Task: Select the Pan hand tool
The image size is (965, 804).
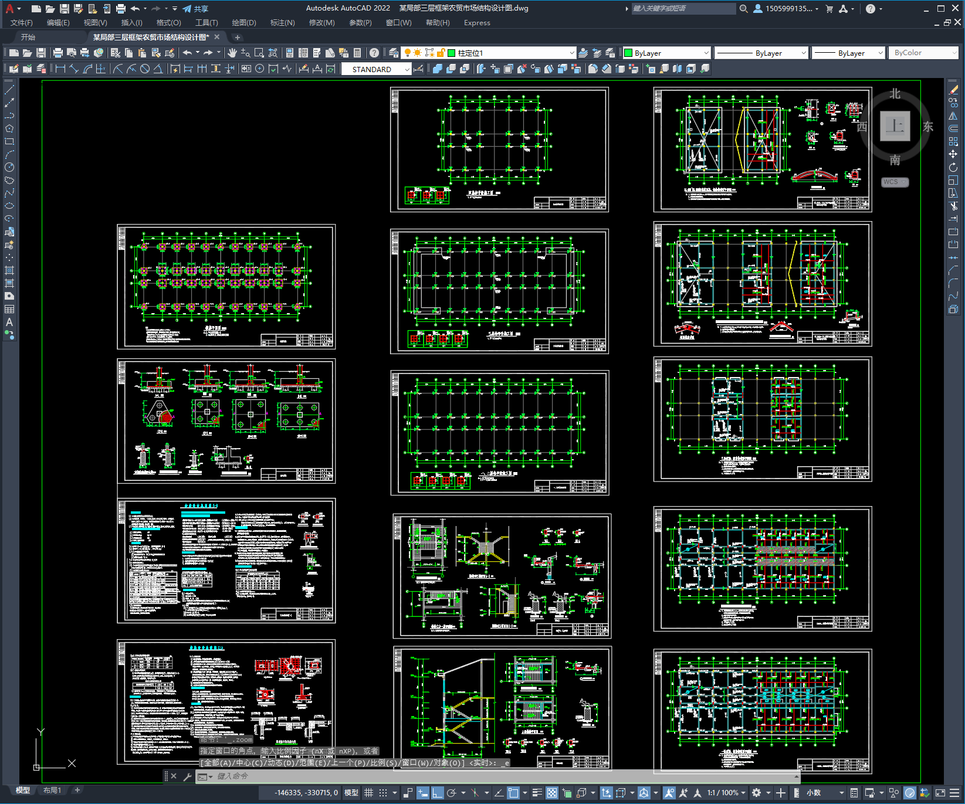Action: point(232,53)
